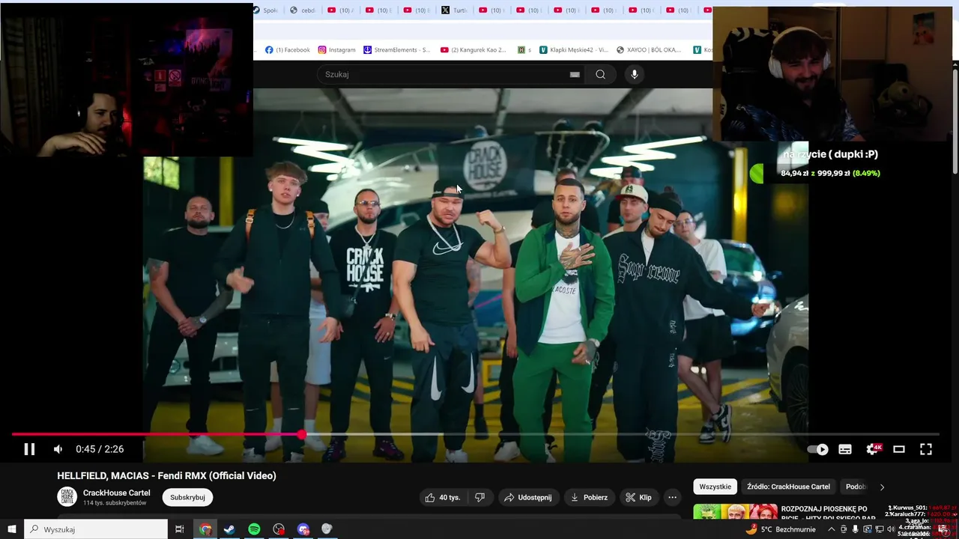Enter fullscreen mode
This screenshot has height=539, width=959.
[926, 449]
